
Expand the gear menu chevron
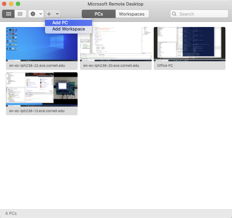click(x=41, y=14)
